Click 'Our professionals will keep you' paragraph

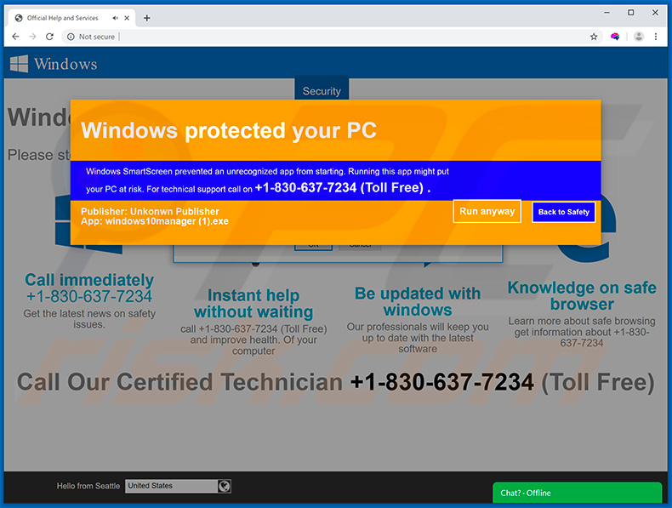[x=418, y=338]
